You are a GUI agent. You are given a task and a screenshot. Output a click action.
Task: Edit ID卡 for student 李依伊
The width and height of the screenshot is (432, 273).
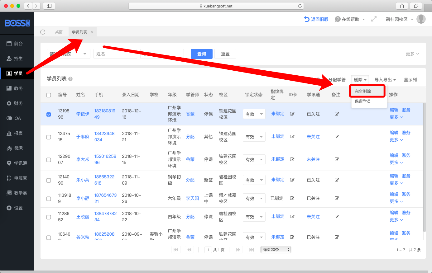292,114
